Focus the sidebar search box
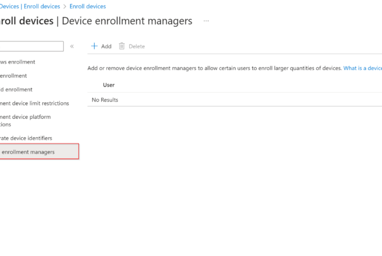This screenshot has width=382, height=256. point(32,46)
